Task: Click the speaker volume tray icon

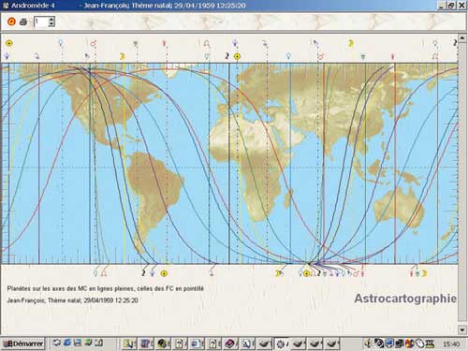Action: click(x=368, y=344)
